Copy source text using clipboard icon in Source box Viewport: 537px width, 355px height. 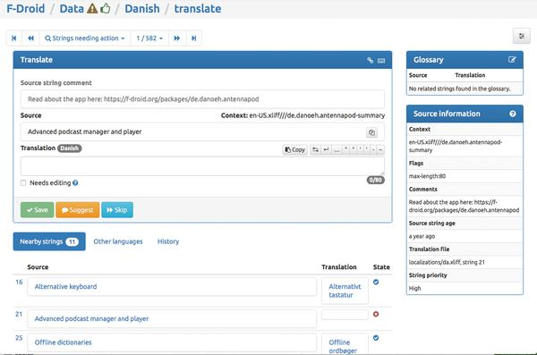pos(372,132)
